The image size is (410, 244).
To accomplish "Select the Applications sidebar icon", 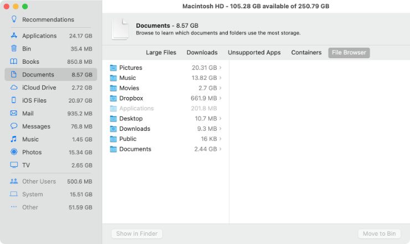I will click(x=14, y=35).
